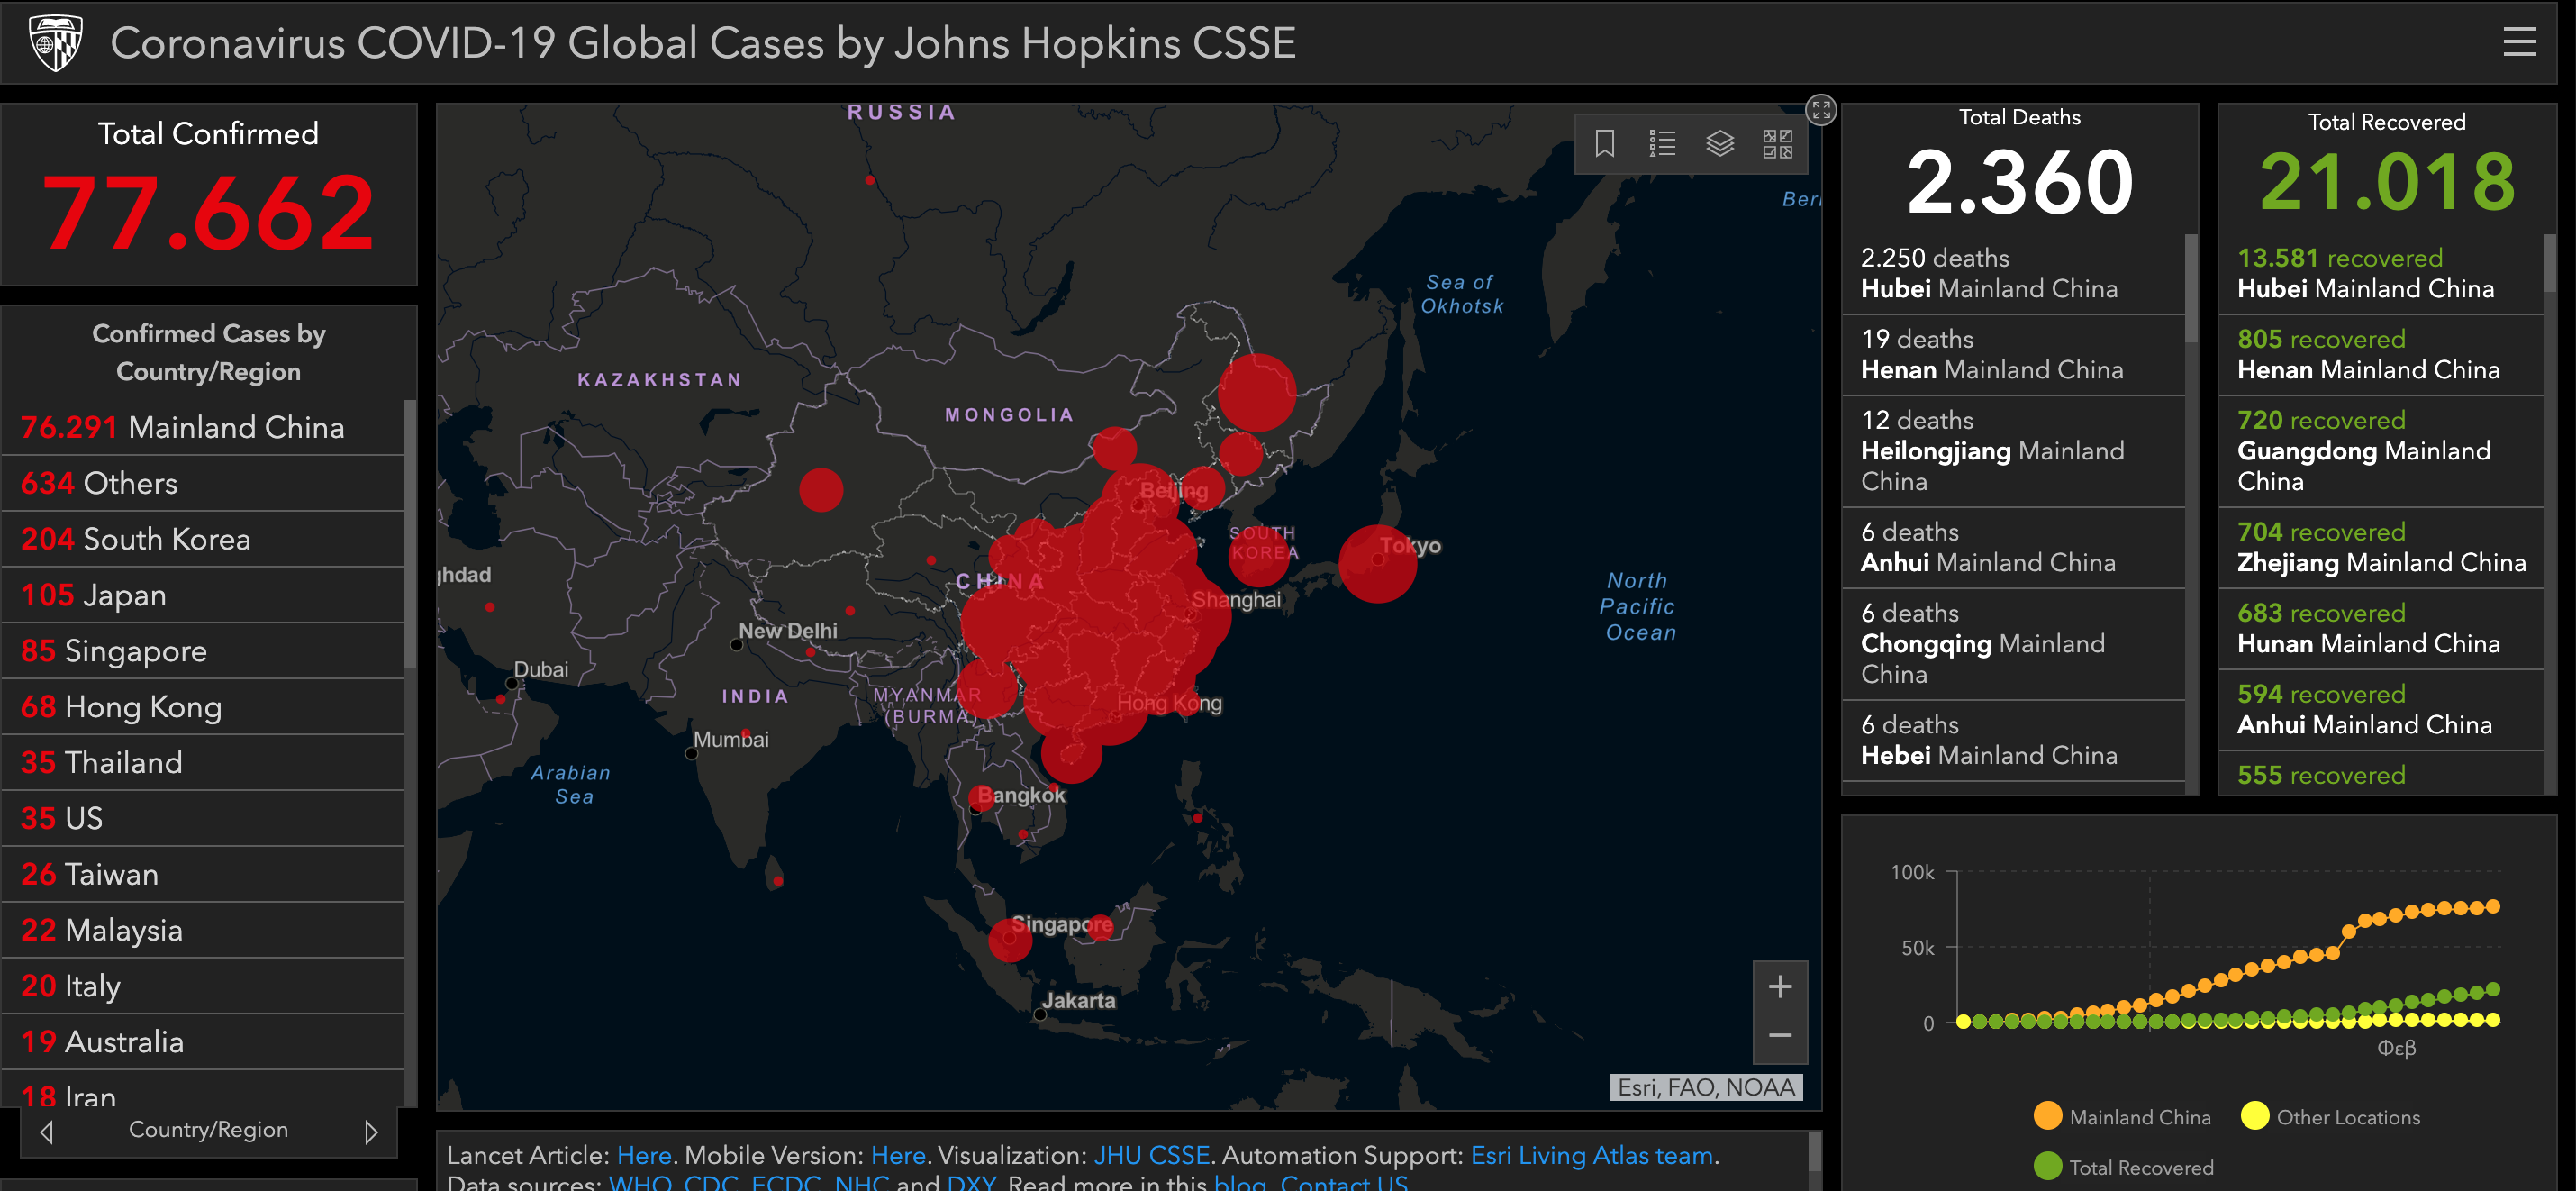The image size is (2576, 1191).
Task: Open the layers icon on map toolbar
Action: click(x=1719, y=144)
